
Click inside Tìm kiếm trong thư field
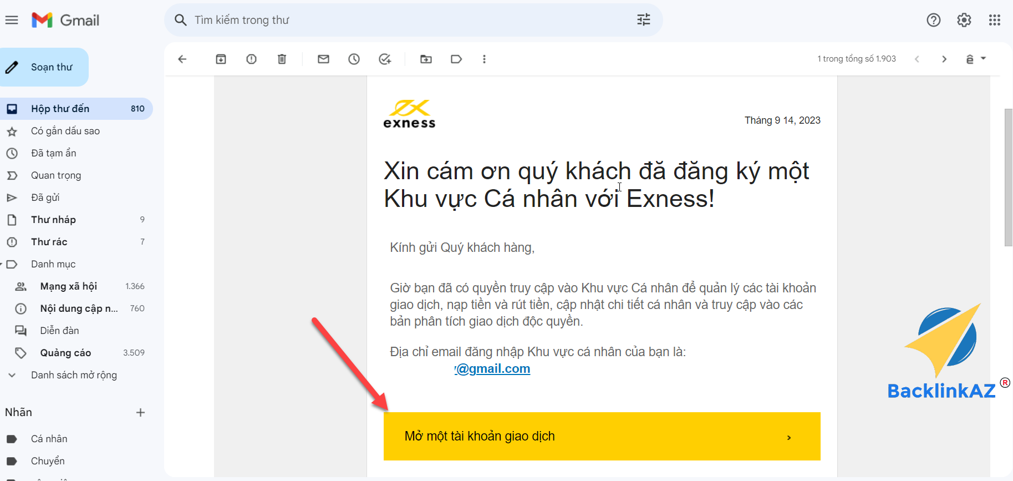[413, 20]
